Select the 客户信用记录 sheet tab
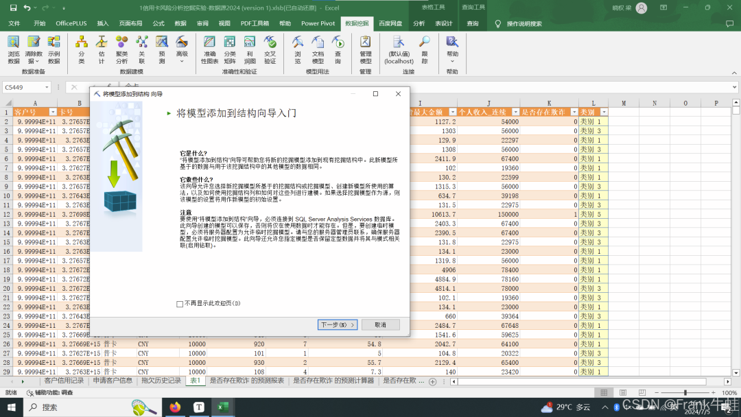This screenshot has height=417, width=741. point(64,381)
